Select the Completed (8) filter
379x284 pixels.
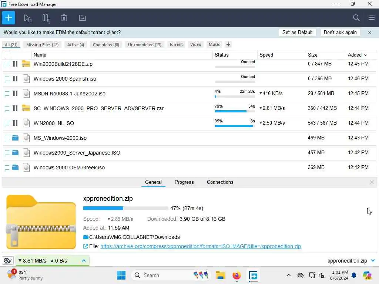(x=106, y=45)
